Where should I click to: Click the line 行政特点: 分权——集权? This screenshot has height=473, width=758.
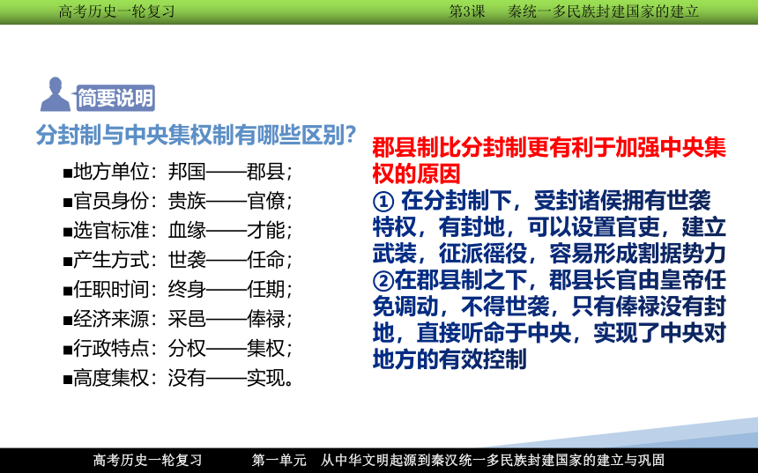177,348
